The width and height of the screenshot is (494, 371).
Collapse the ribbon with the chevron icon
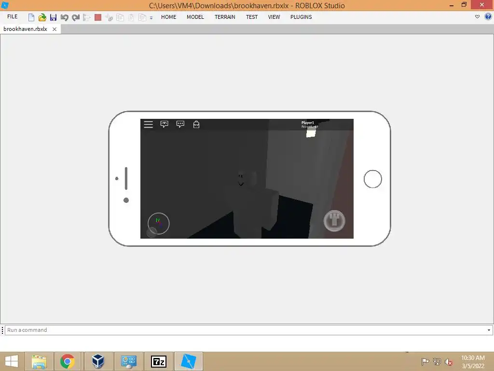coord(477,17)
